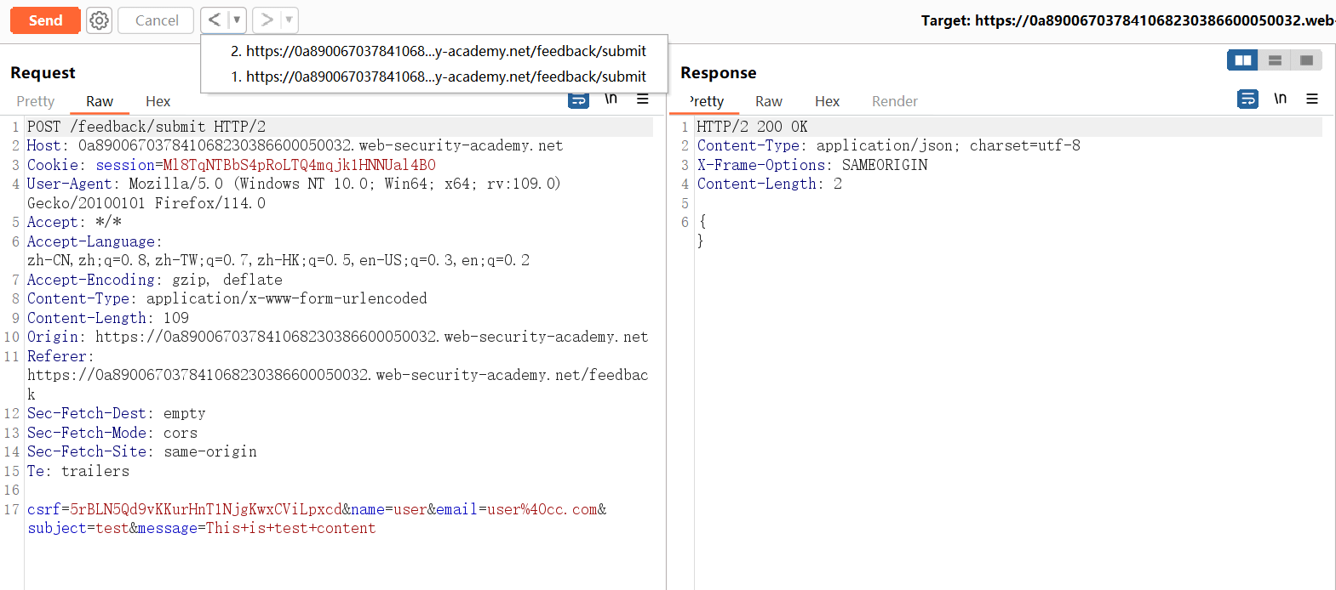Screen dimensions: 1336x590
Task: Expand the back history dropdown arrow
Action: [237, 20]
